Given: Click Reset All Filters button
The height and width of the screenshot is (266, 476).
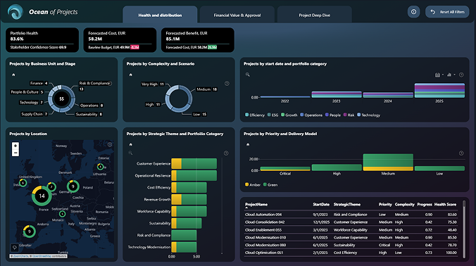Looking at the screenshot, I should (x=447, y=12).
